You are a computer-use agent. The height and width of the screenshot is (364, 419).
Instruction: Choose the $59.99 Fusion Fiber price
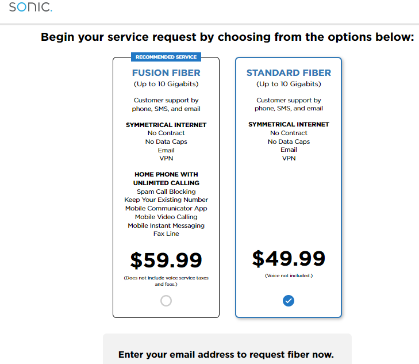point(166,260)
